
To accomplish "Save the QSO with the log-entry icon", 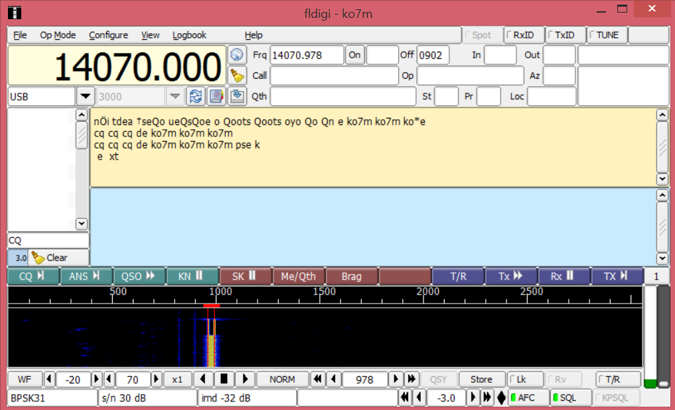I will [x=237, y=95].
